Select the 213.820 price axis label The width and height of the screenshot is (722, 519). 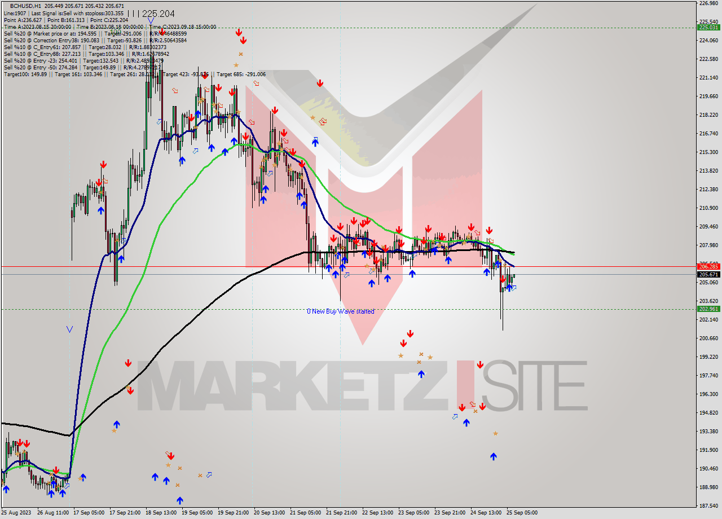click(x=708, y=171)
